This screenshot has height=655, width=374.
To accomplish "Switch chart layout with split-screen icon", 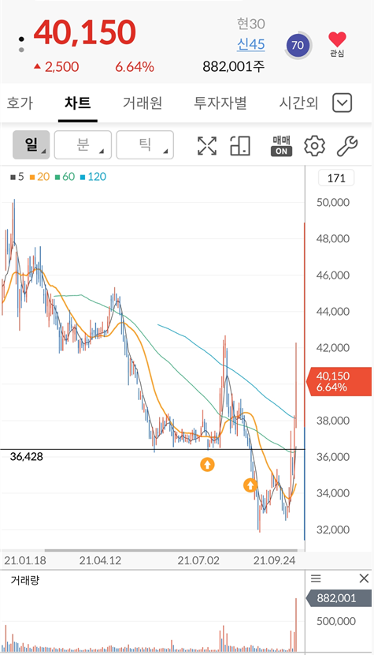I will [240, 146].
